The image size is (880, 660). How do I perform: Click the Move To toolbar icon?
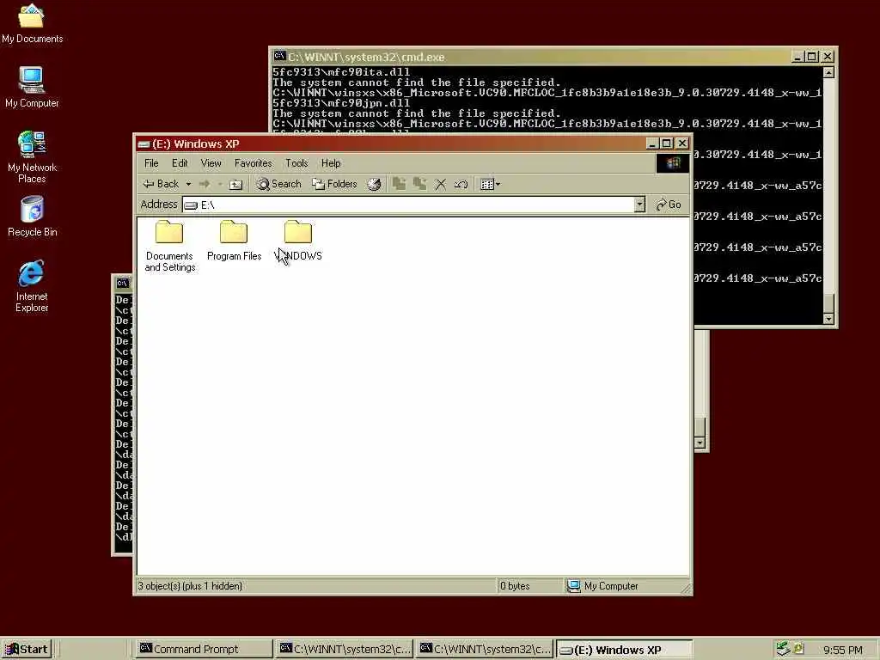coord(399,184)
